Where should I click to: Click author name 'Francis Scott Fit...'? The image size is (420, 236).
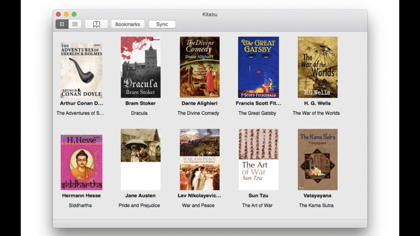pos(258,103)
